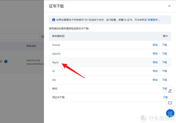Click the 证书下载 panel title
176x123 pixels.
pyautogui.click(x=56, y=6)
